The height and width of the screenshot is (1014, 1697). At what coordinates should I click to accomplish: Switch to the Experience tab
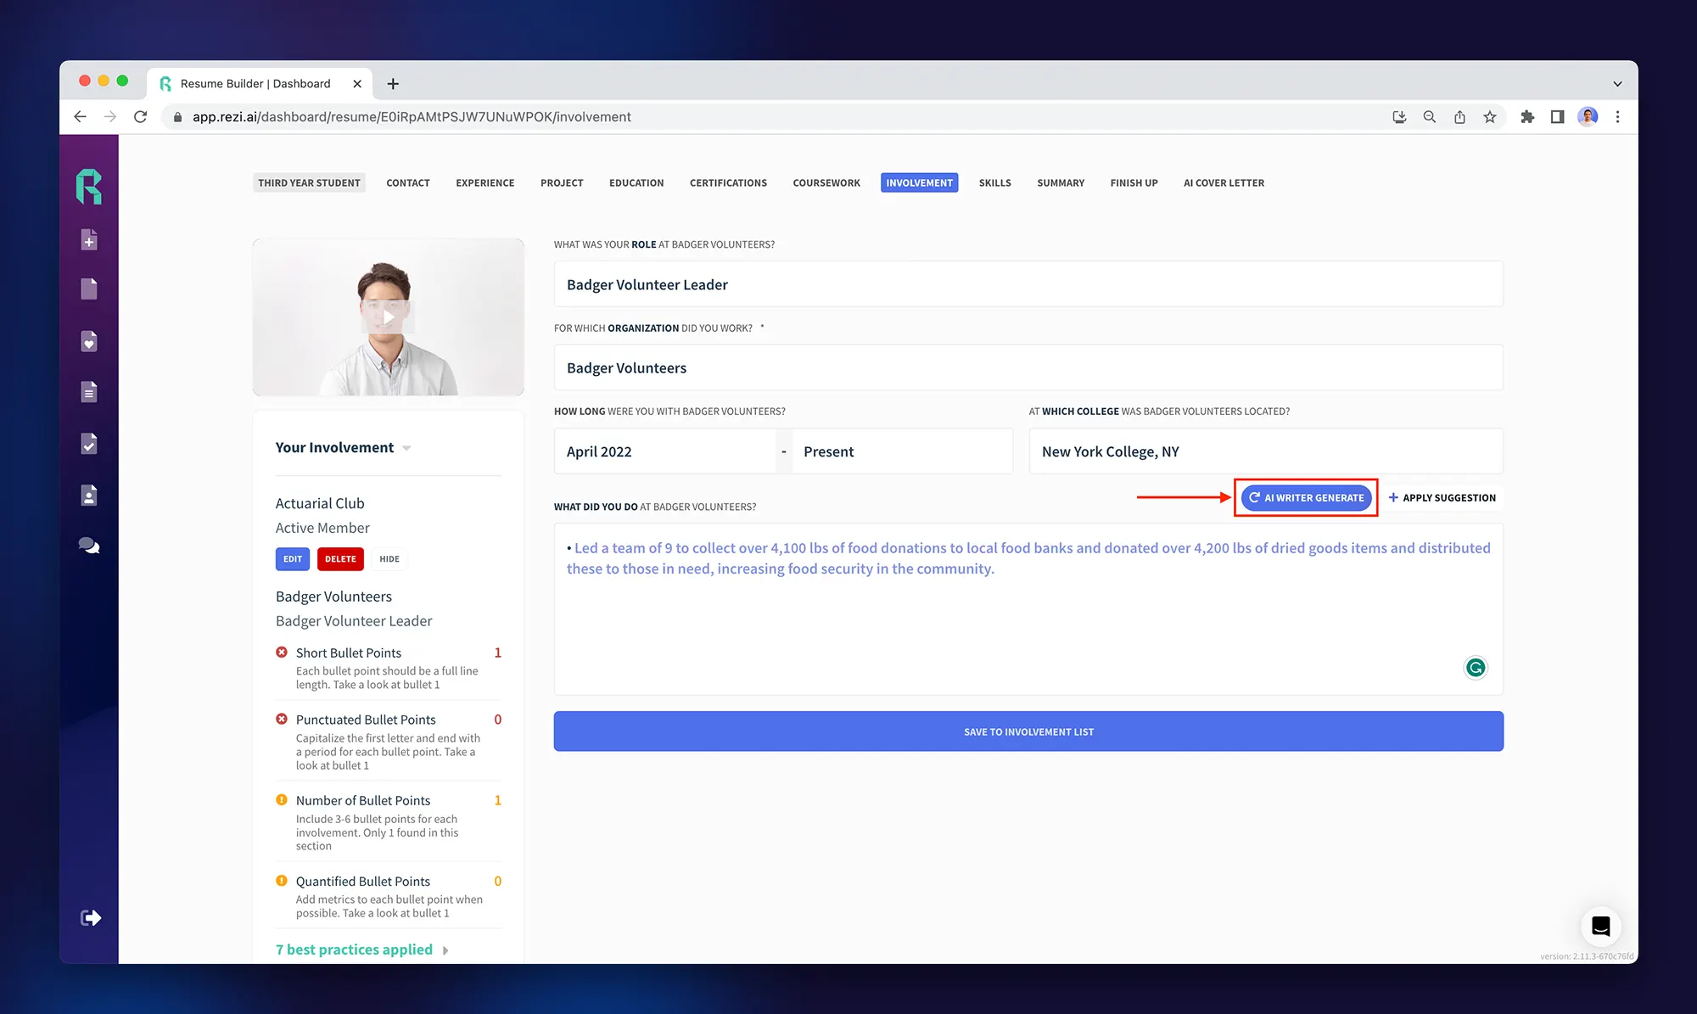click(485, 182)
